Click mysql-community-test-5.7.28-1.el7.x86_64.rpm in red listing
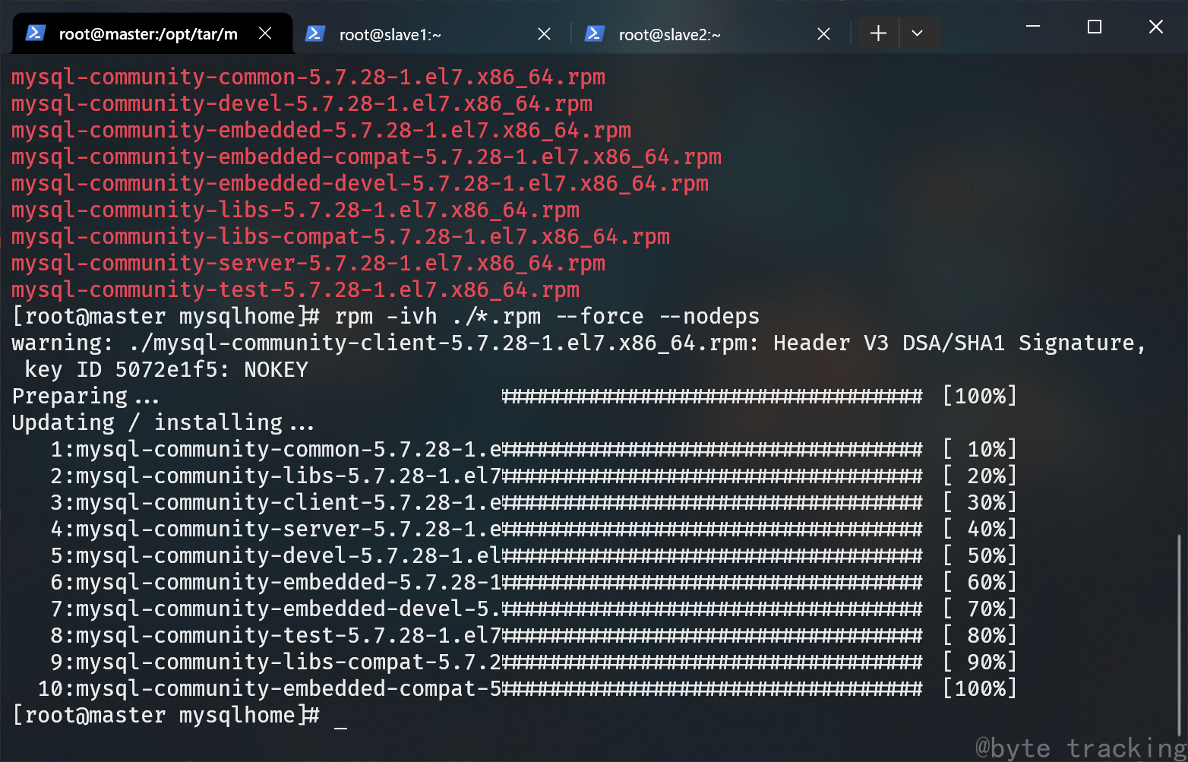 295,290
